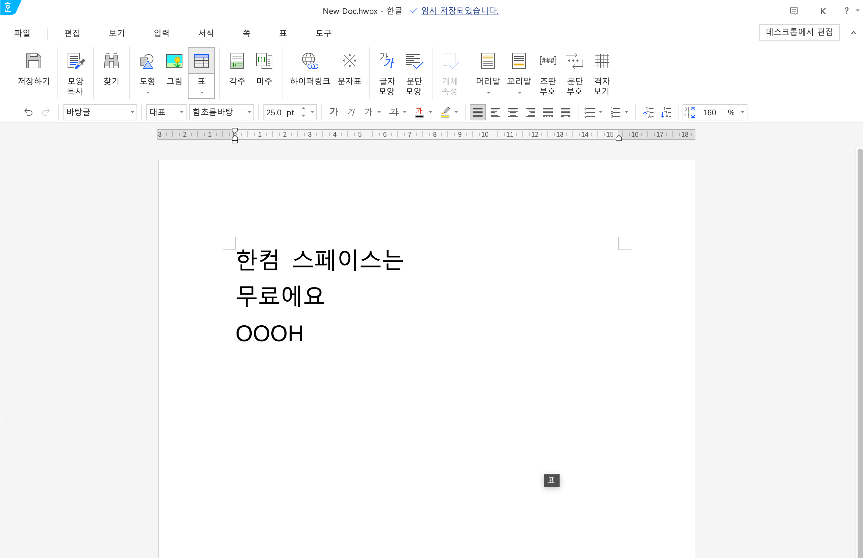863x558 pixels.
Task: Expand the 함초롬바탕 font dropdown
Action: [x=249, y=112]
